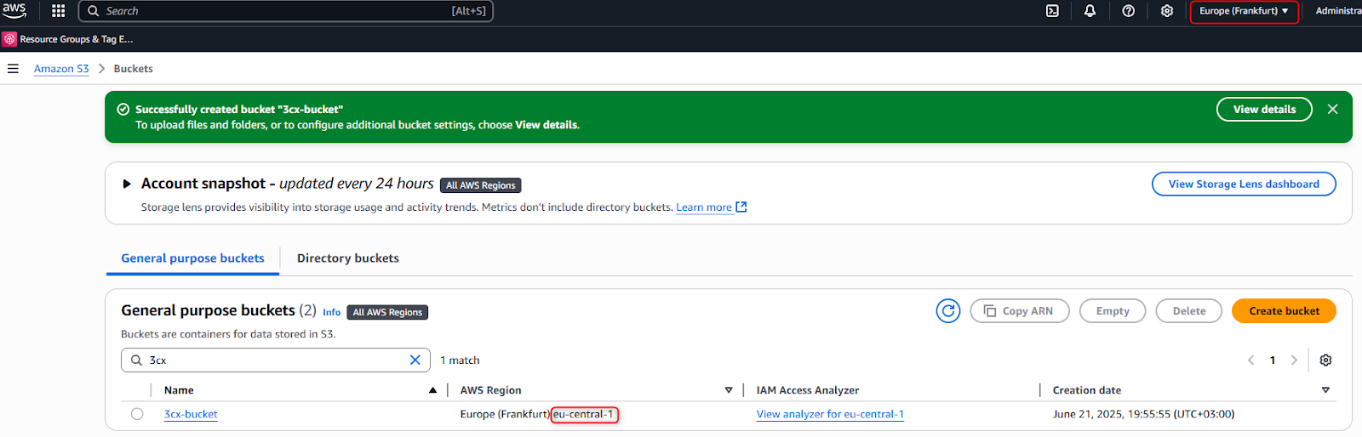
Task: Toggle the side navigation hamburger menu
Action: point(13,69)
